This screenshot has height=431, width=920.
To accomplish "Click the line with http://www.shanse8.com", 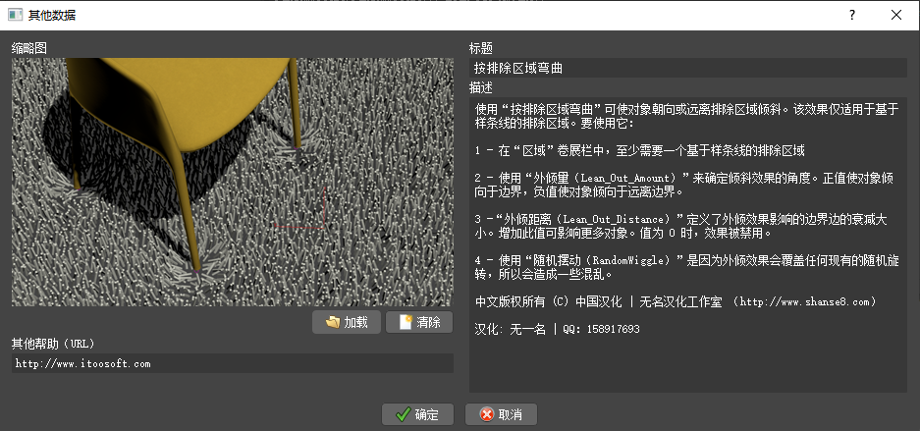I will 676,302.
